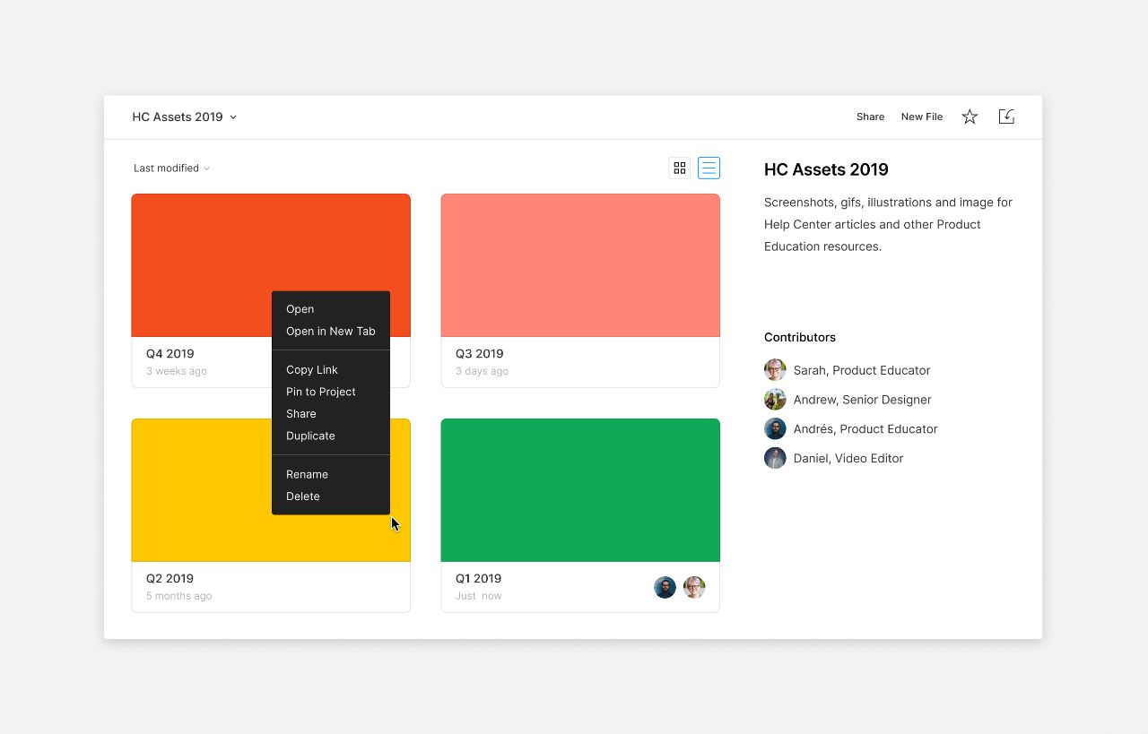Click Andrés's contributor avatar
The width and height of the screenshot is (1148, 734).
pos(775,428)
